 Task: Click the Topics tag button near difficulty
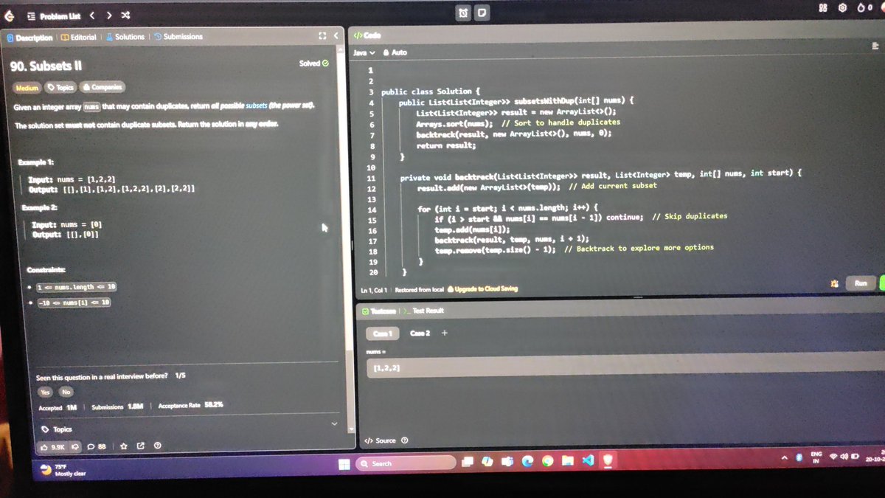click(x=60, y=87)
